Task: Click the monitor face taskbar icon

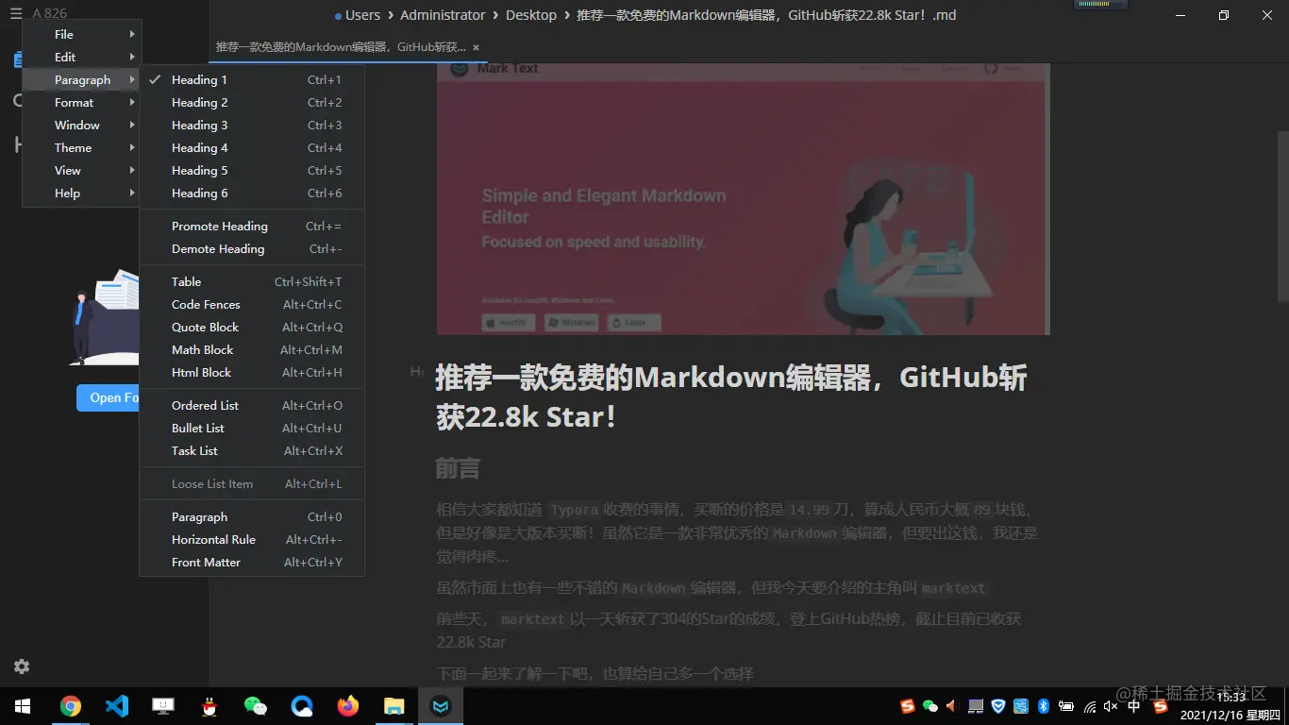Action: tap(163, 706)
